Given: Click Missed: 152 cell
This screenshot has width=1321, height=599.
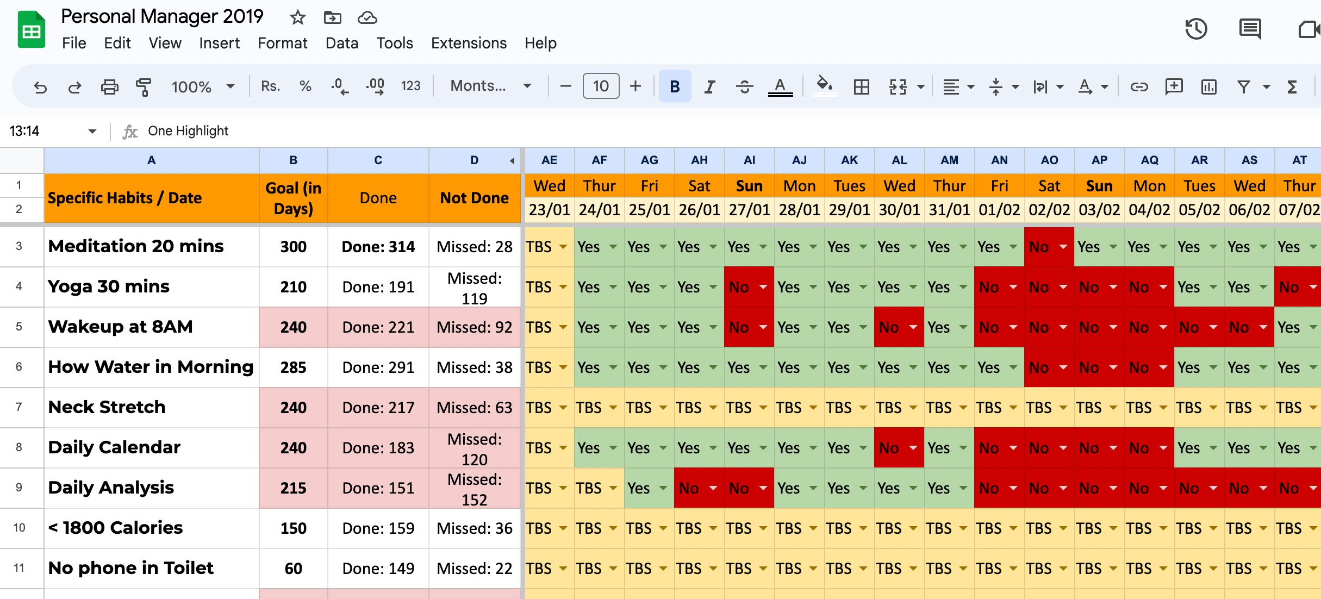Looking at the screenshot, I should [x=475, y=489].
